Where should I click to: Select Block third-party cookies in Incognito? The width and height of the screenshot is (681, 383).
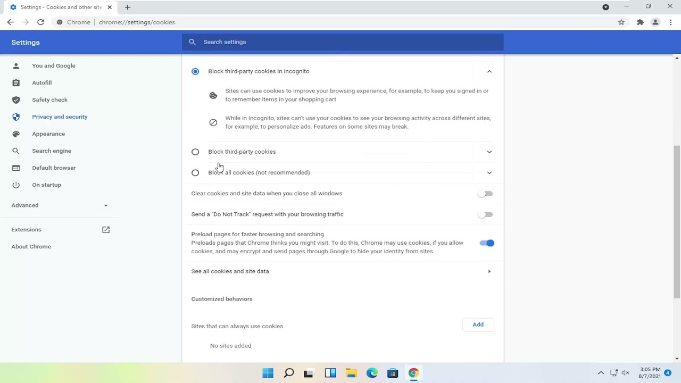tap(195, 71)
